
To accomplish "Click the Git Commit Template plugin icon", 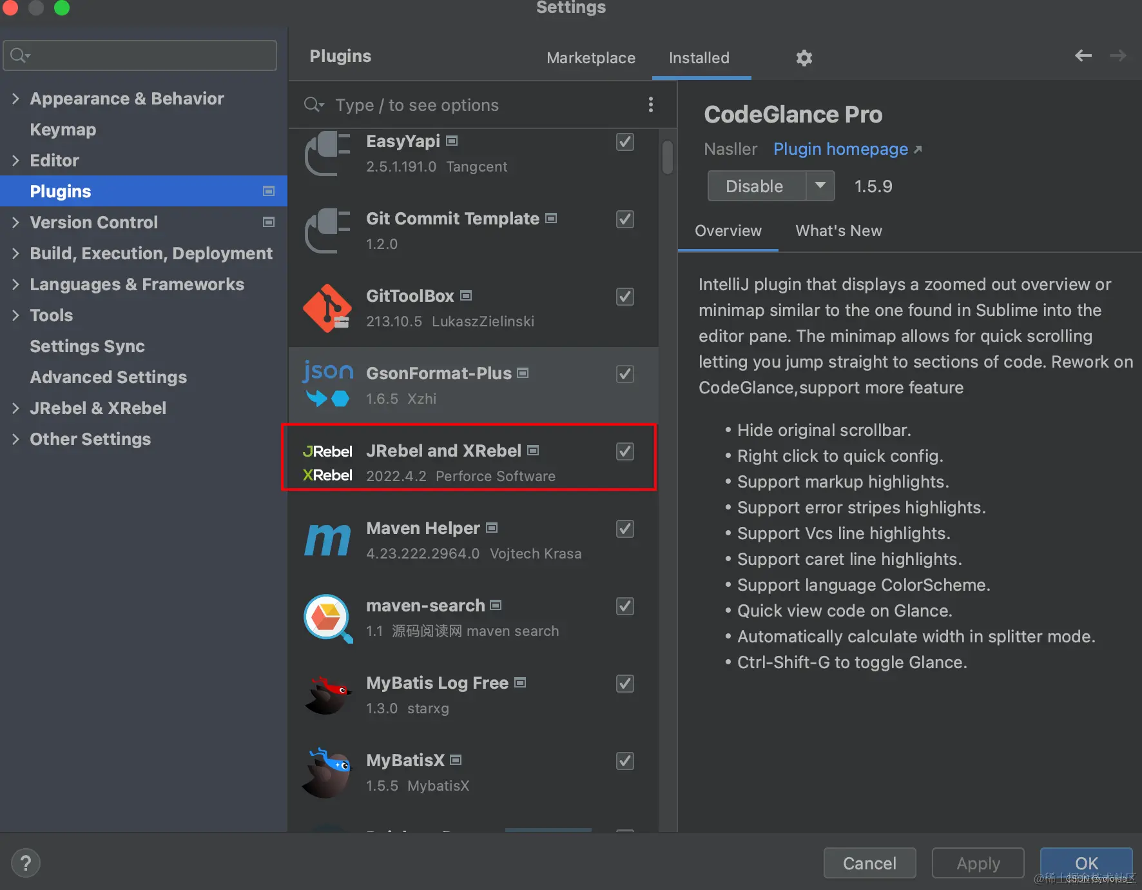I will click(327, 231).
